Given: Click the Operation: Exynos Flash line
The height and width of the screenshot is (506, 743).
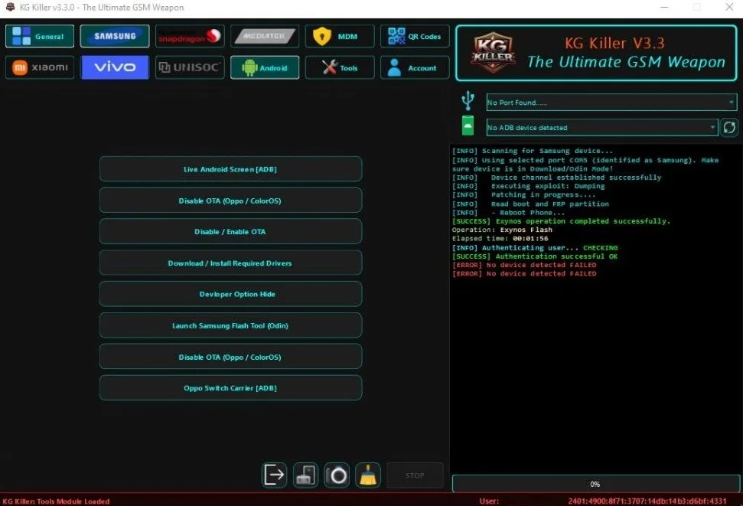Looking at the screenshot, I should coord(502,230).
